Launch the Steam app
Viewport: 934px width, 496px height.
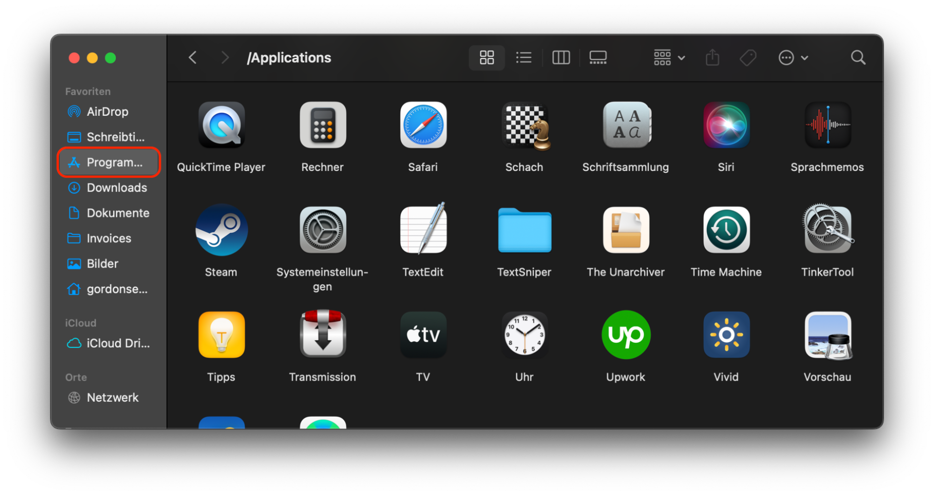tap(221, 230)
